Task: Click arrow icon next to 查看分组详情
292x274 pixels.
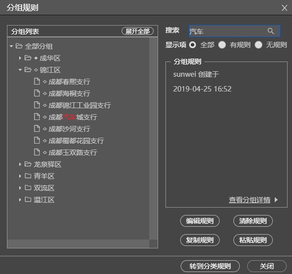Action: click(x=276, y=200)
